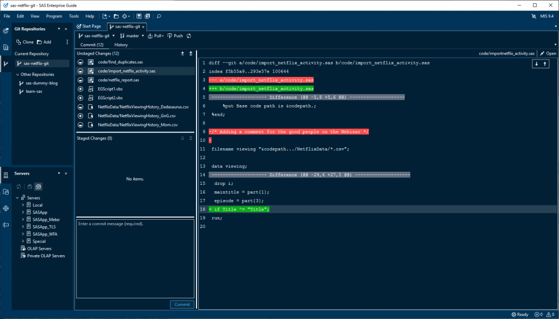The width and height of the screenshot is (559, 319).
Task: Close the Servers pane
Action: coord(66,173)
